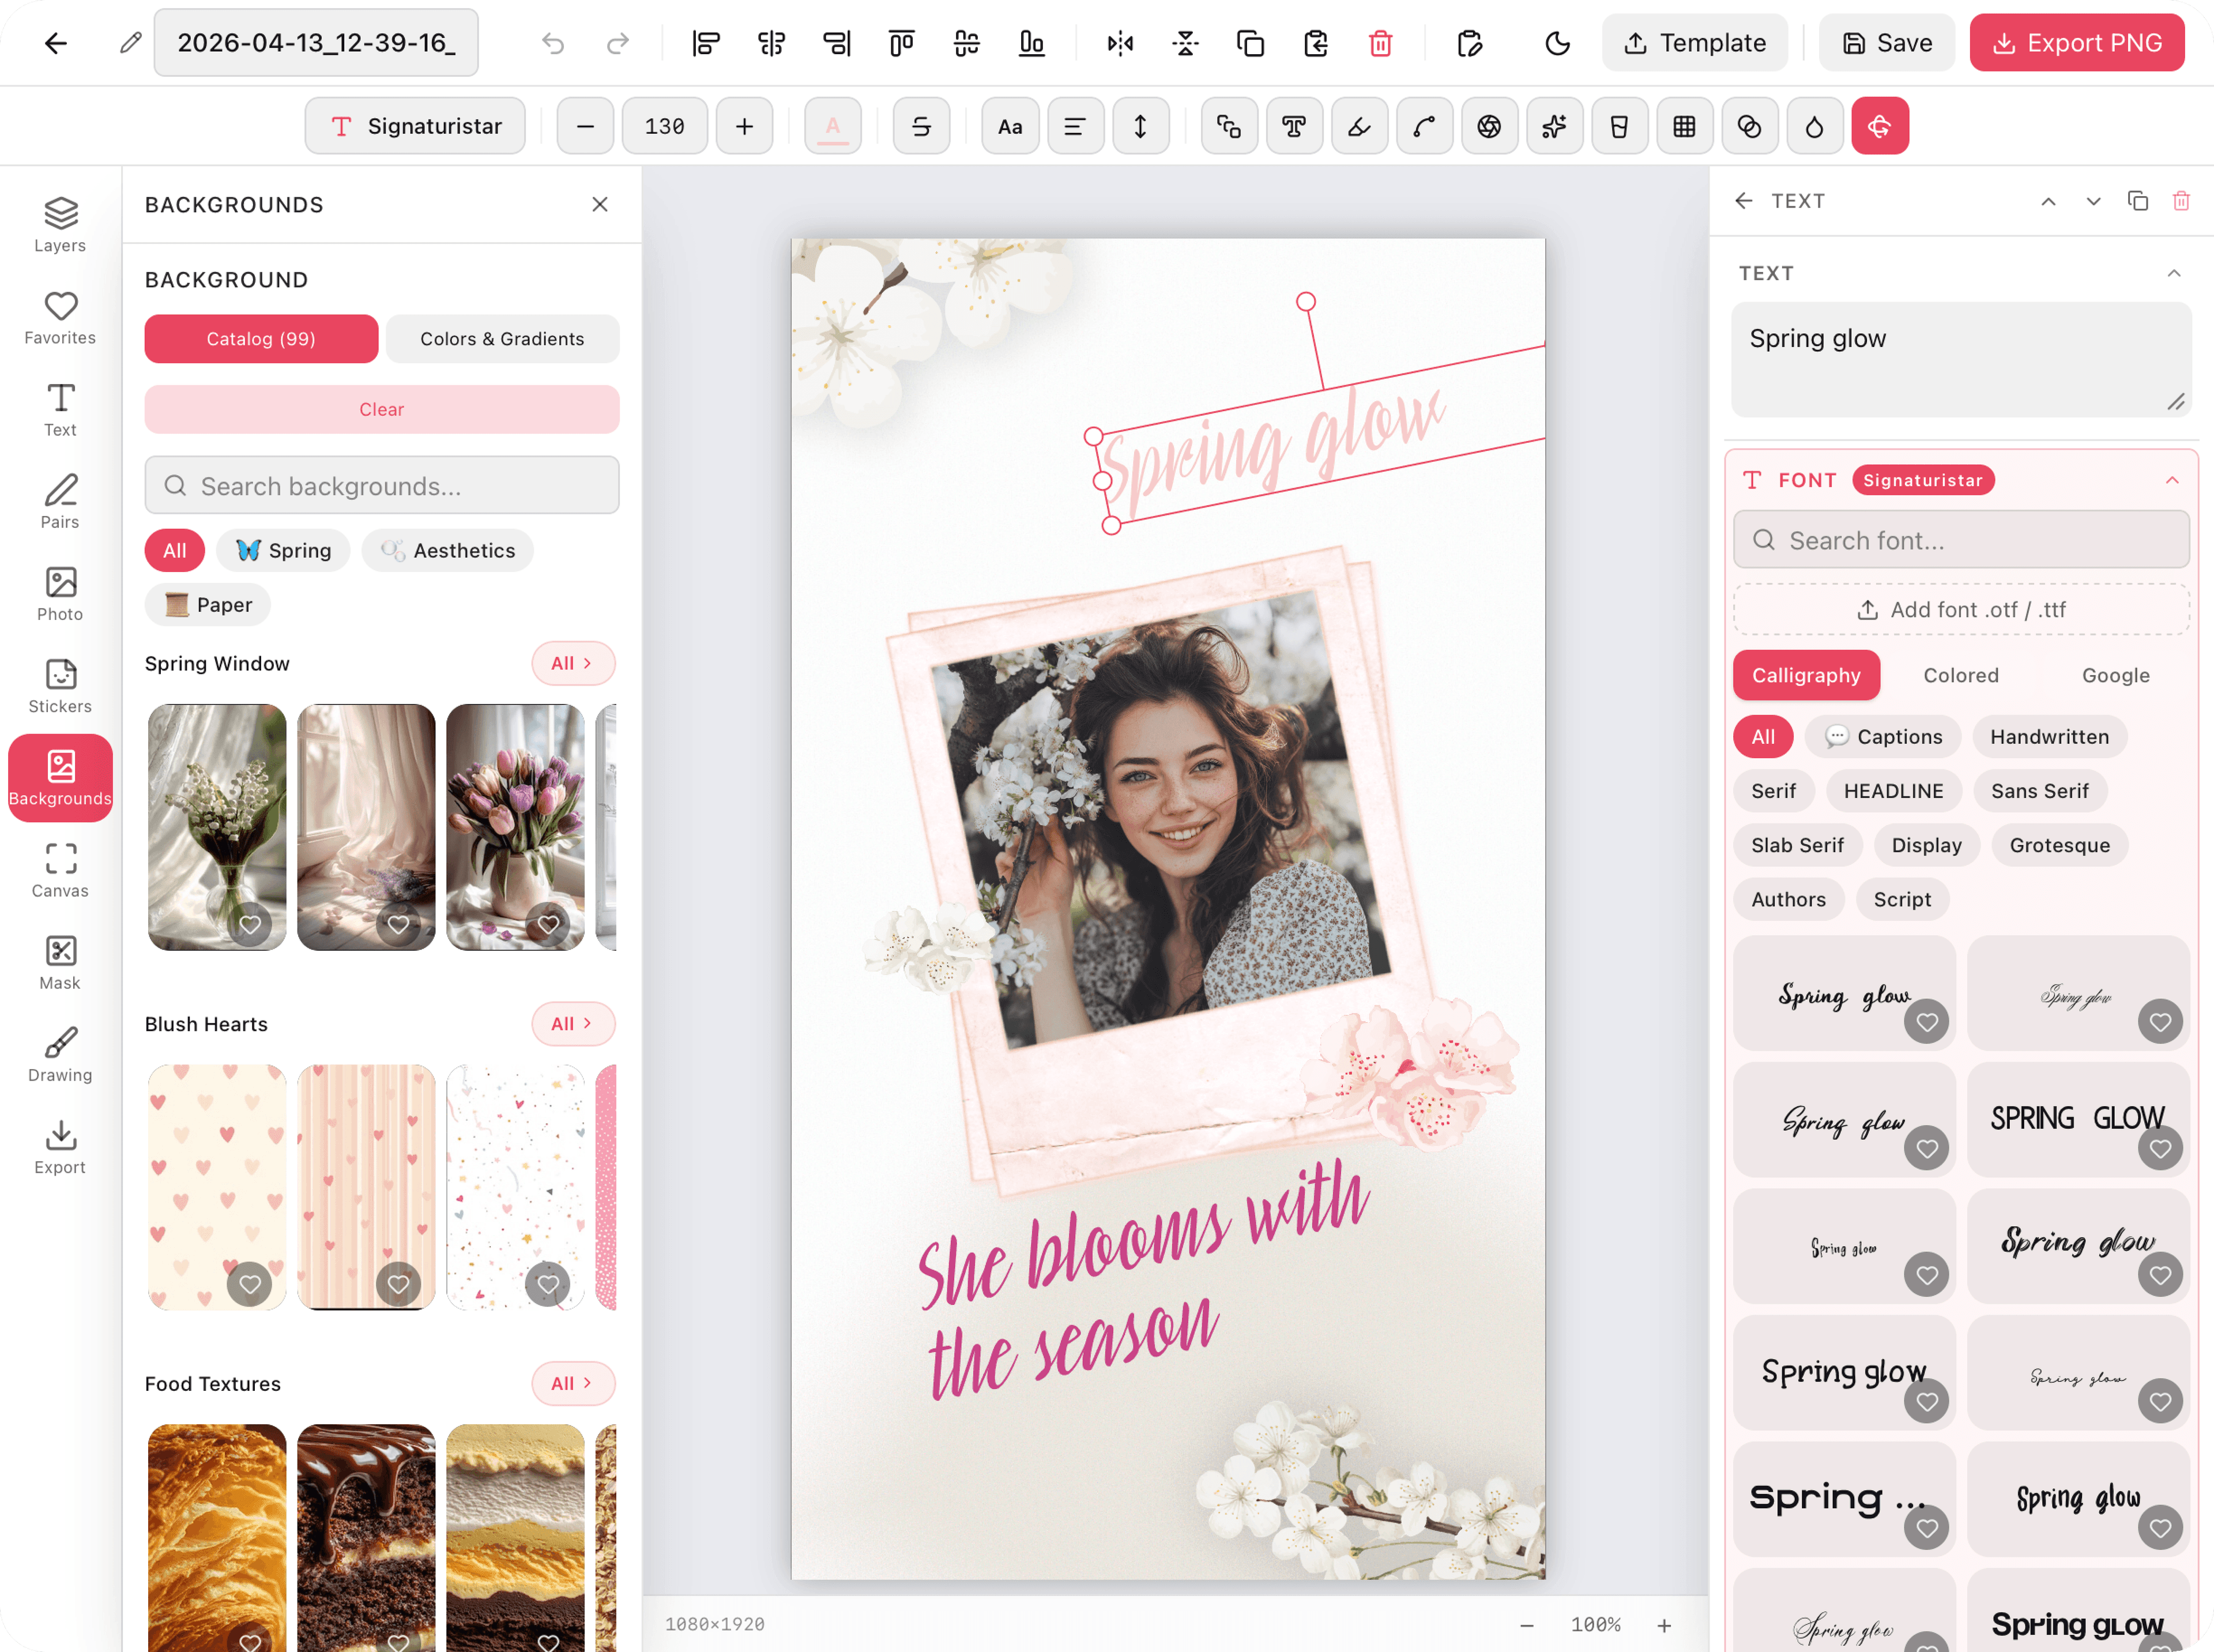Switch to the Colors & Gradients tab

point(501,338)
